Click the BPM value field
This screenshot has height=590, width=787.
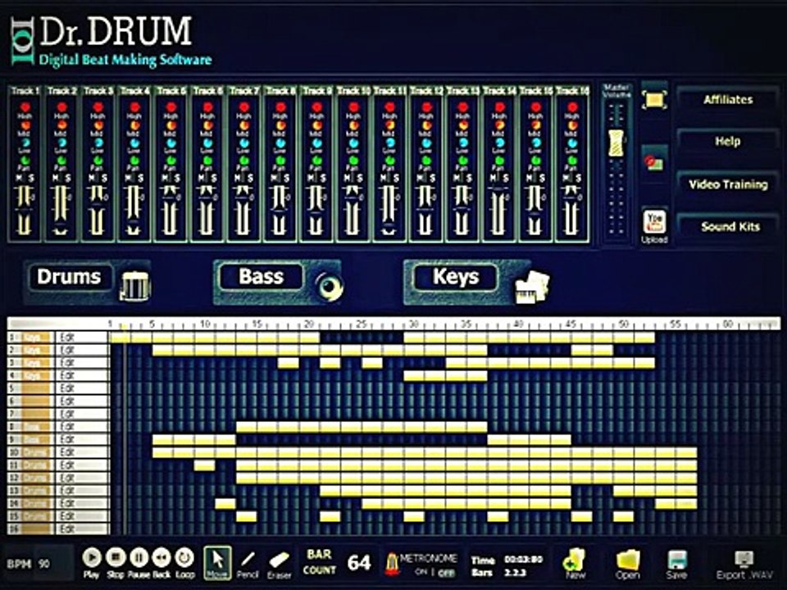pyautogui.click(x=55, y=564)
